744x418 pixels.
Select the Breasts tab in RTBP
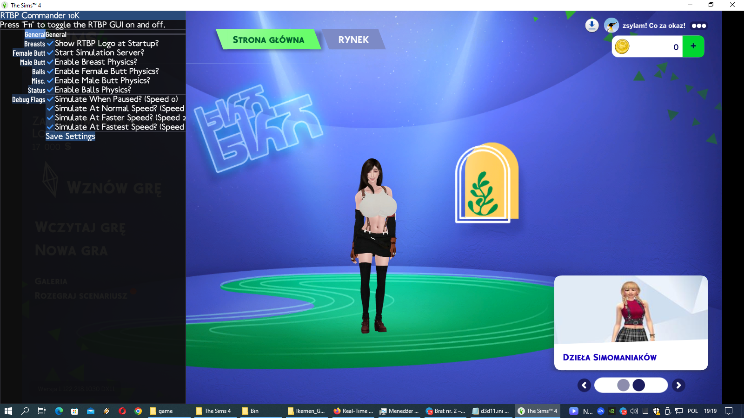click(x=35, y=44)
